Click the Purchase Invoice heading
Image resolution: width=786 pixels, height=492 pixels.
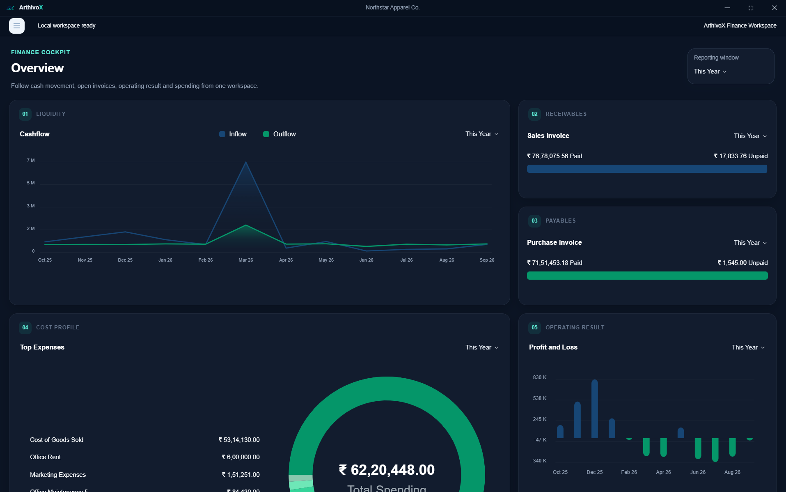point(554,243)
